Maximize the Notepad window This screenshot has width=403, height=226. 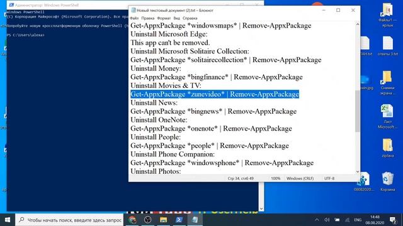point(338,10)
